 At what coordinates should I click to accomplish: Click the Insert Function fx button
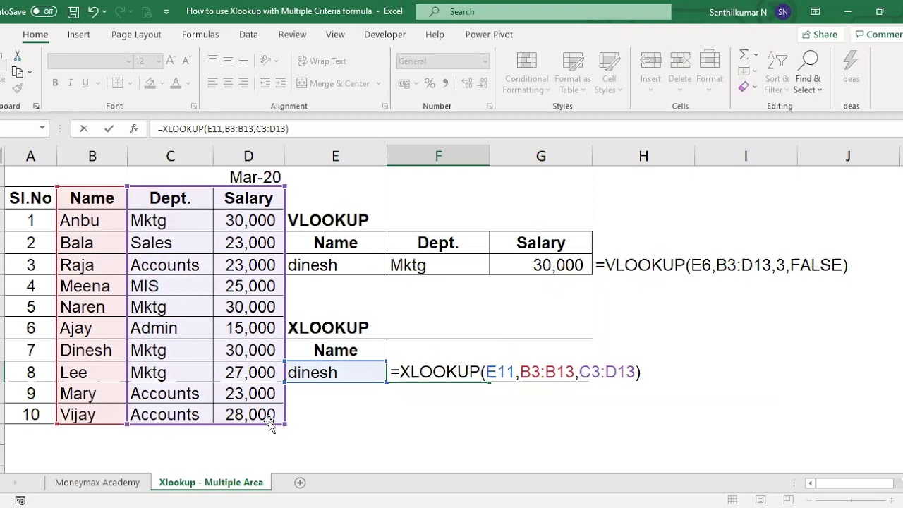click(x=134, y=128)
